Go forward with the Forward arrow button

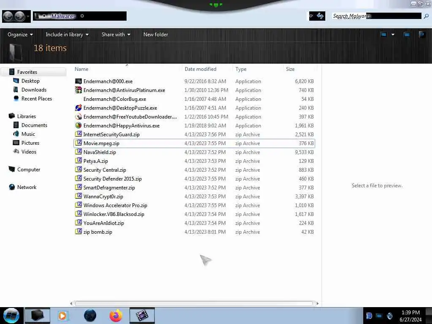point(19,16)
